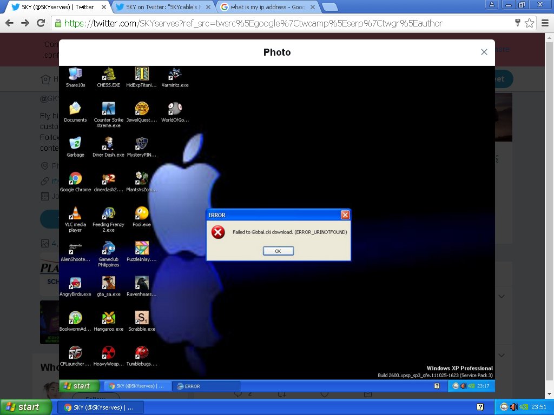Click the NVIDIA icon in the system tray

524,407
